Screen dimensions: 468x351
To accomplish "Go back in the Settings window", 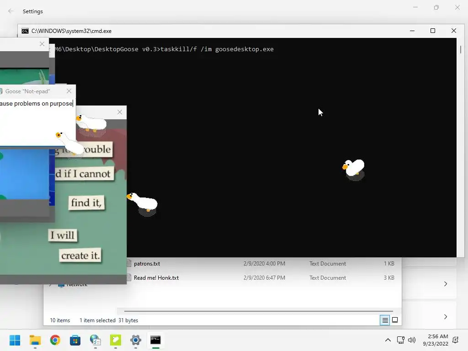I will (11, 11).
